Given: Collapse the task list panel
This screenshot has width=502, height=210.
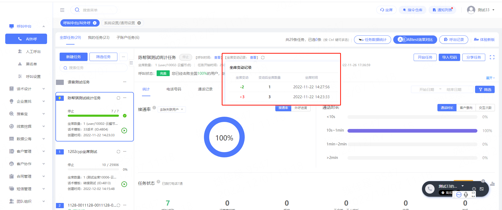Looking at the screenshot, I should tap(131, 63).
